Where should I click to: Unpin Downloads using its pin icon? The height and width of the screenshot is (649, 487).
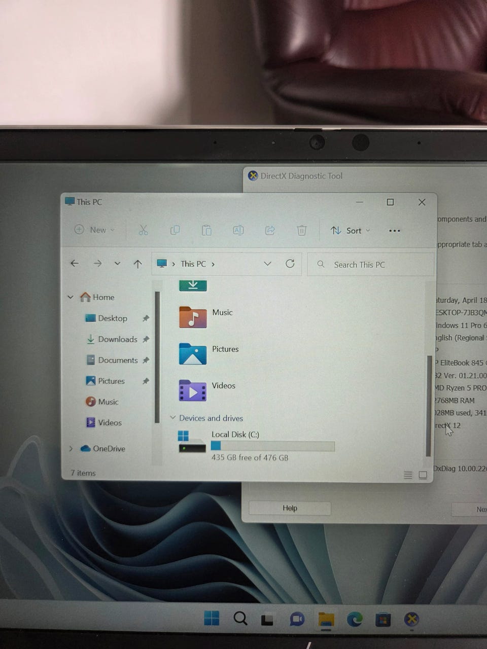[x=146, y=339]
